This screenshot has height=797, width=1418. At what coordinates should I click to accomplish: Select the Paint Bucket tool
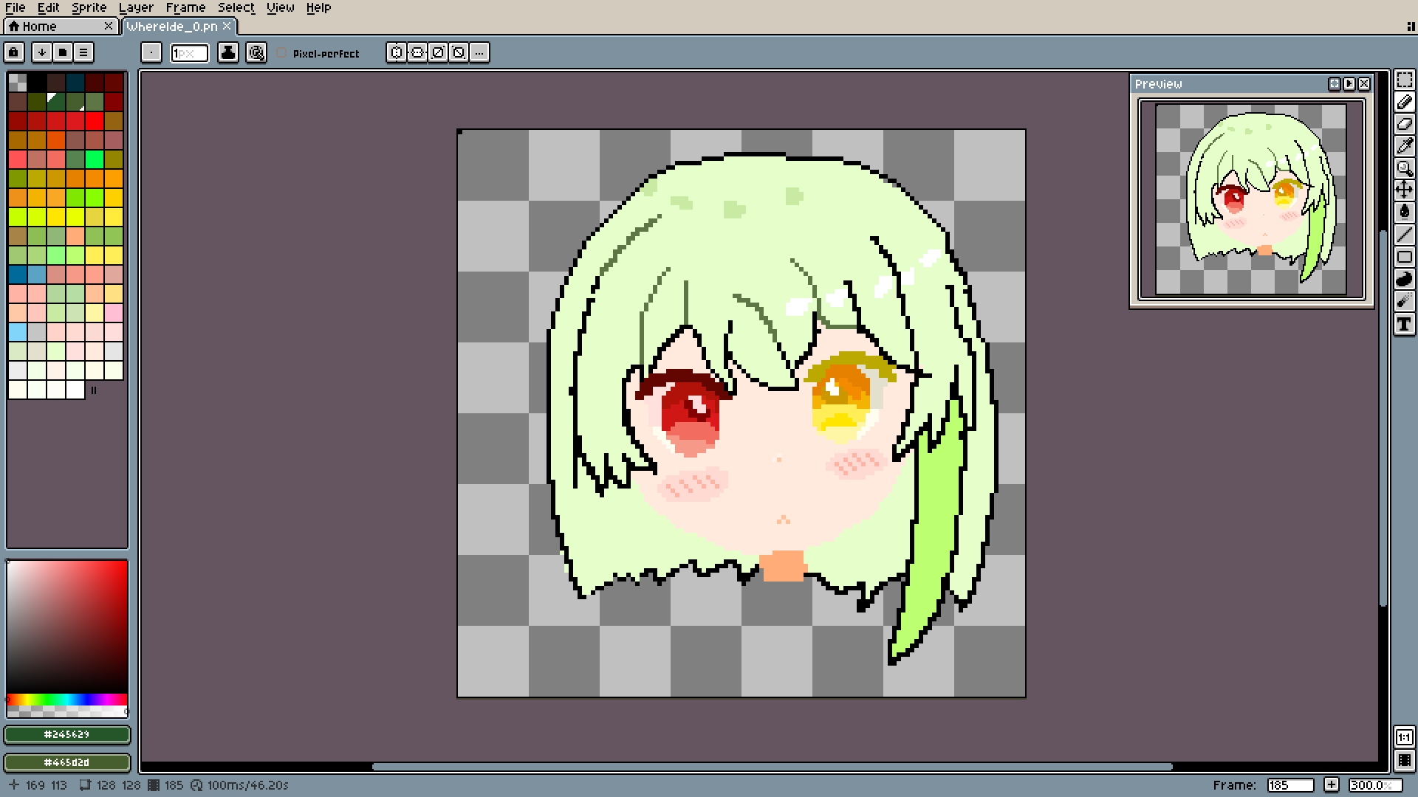pyautogui.click(x=1404, y=213)
